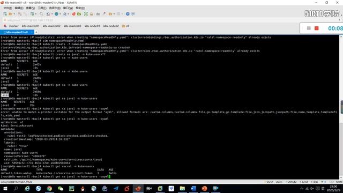This screenshot has width=343, height=193.
Task: Expand the properties icon dropdown arrow
Action: tap(36, 14)
